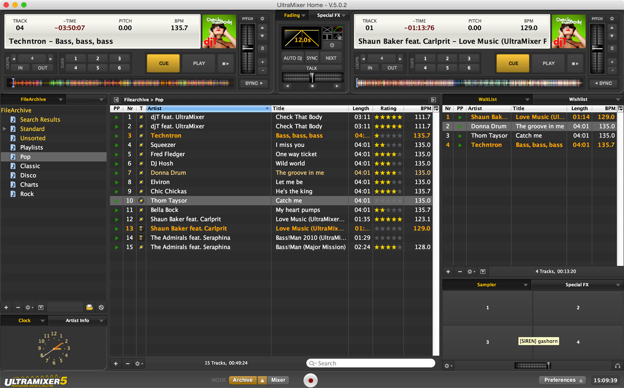The height and width of the screenshot is (388, 624).
Task: Toggle right deck SYNC button
Action: click(603, 83)
